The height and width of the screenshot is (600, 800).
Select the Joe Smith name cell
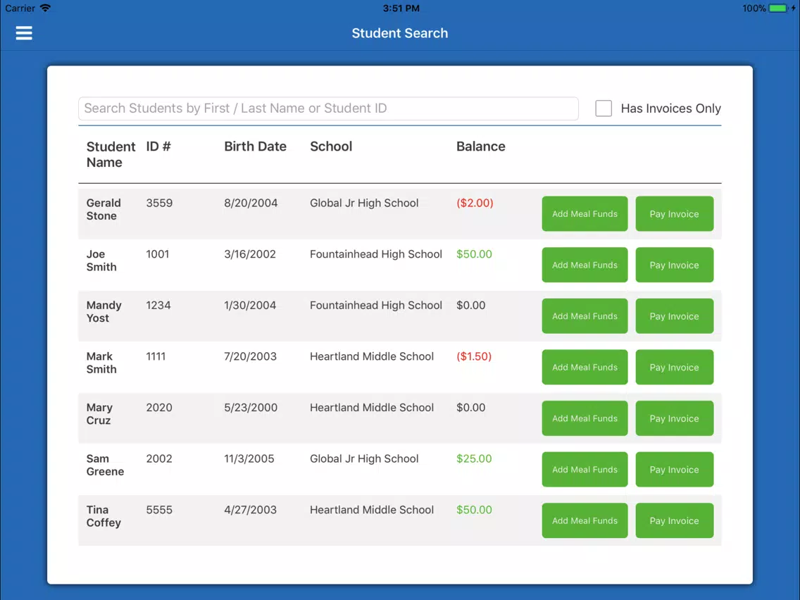pyautogui.click(x=101, y=260)
